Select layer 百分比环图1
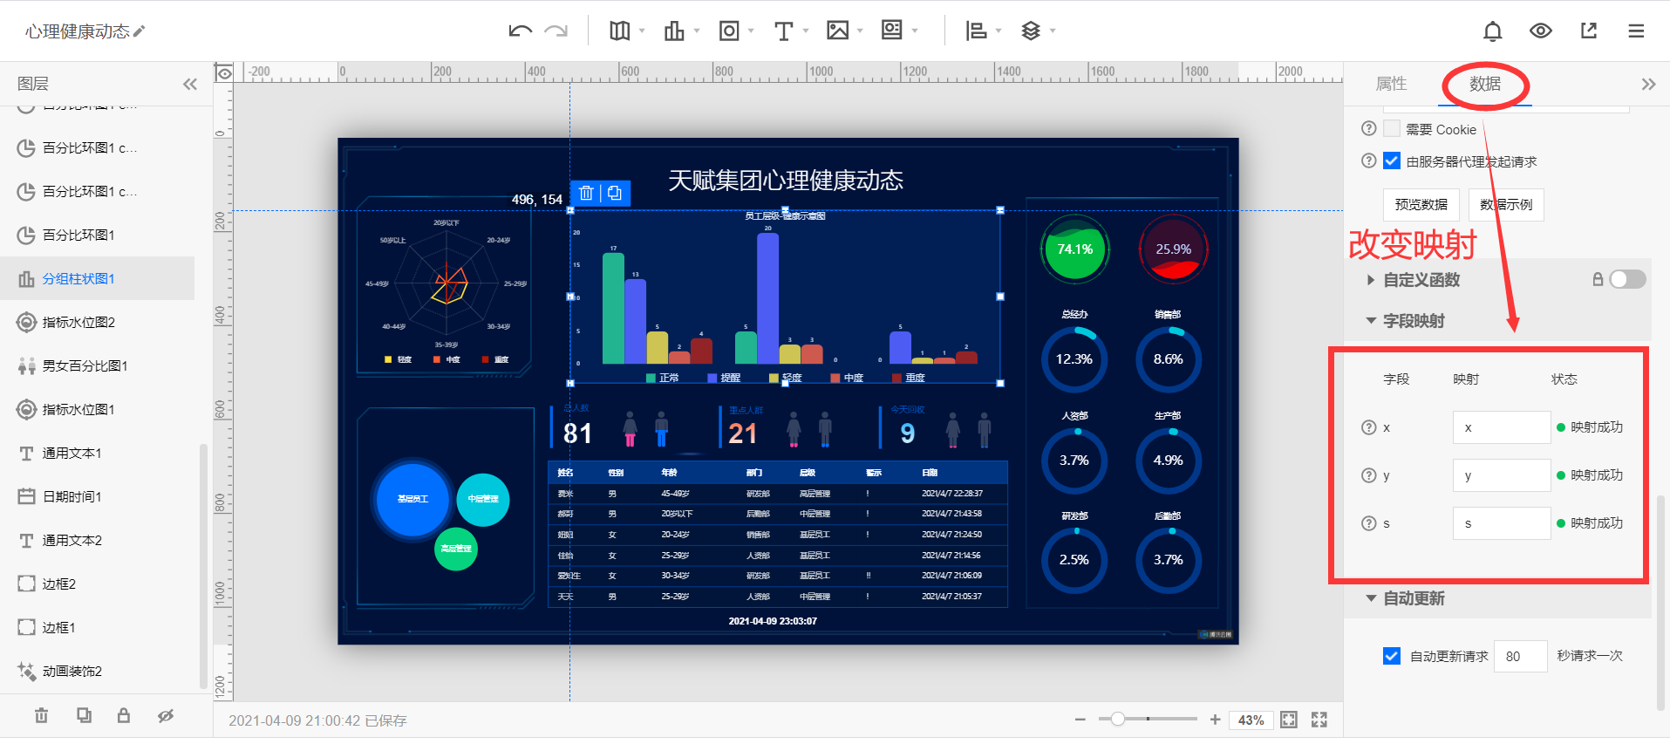1670x744 pixels. point(97,235)
